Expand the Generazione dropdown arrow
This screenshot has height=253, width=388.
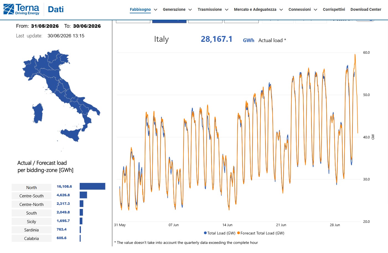[190, 10]
